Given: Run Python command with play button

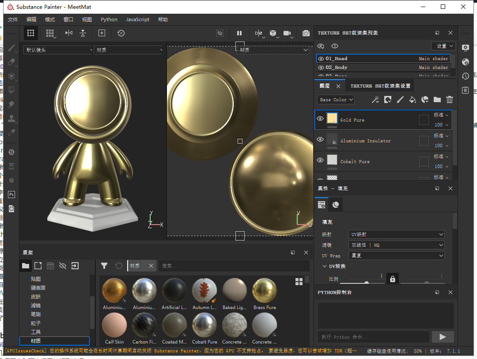Looking at the screenshot, I should click(x=443, y=337).
